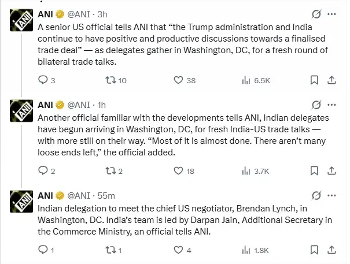Share the 1h ANI tweet
The width and height of the screenshot is (350, 264).
pos(332,171)
